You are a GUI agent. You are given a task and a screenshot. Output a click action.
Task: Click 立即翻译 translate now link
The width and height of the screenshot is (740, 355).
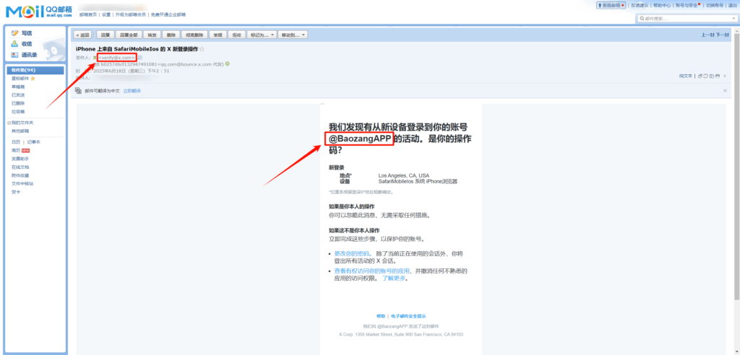[x=132, y=90]
